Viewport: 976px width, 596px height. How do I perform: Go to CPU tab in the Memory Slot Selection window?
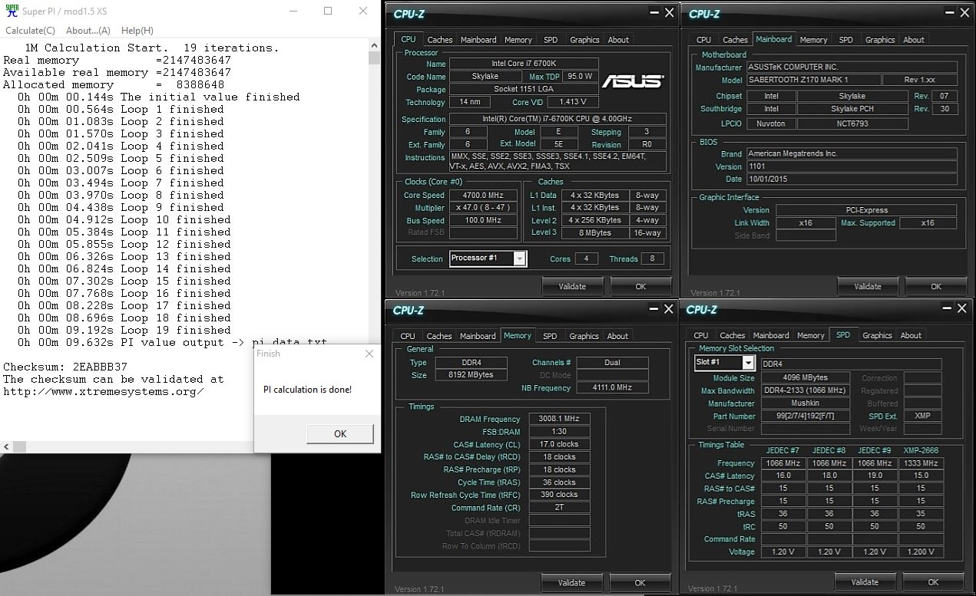point(701,335)
